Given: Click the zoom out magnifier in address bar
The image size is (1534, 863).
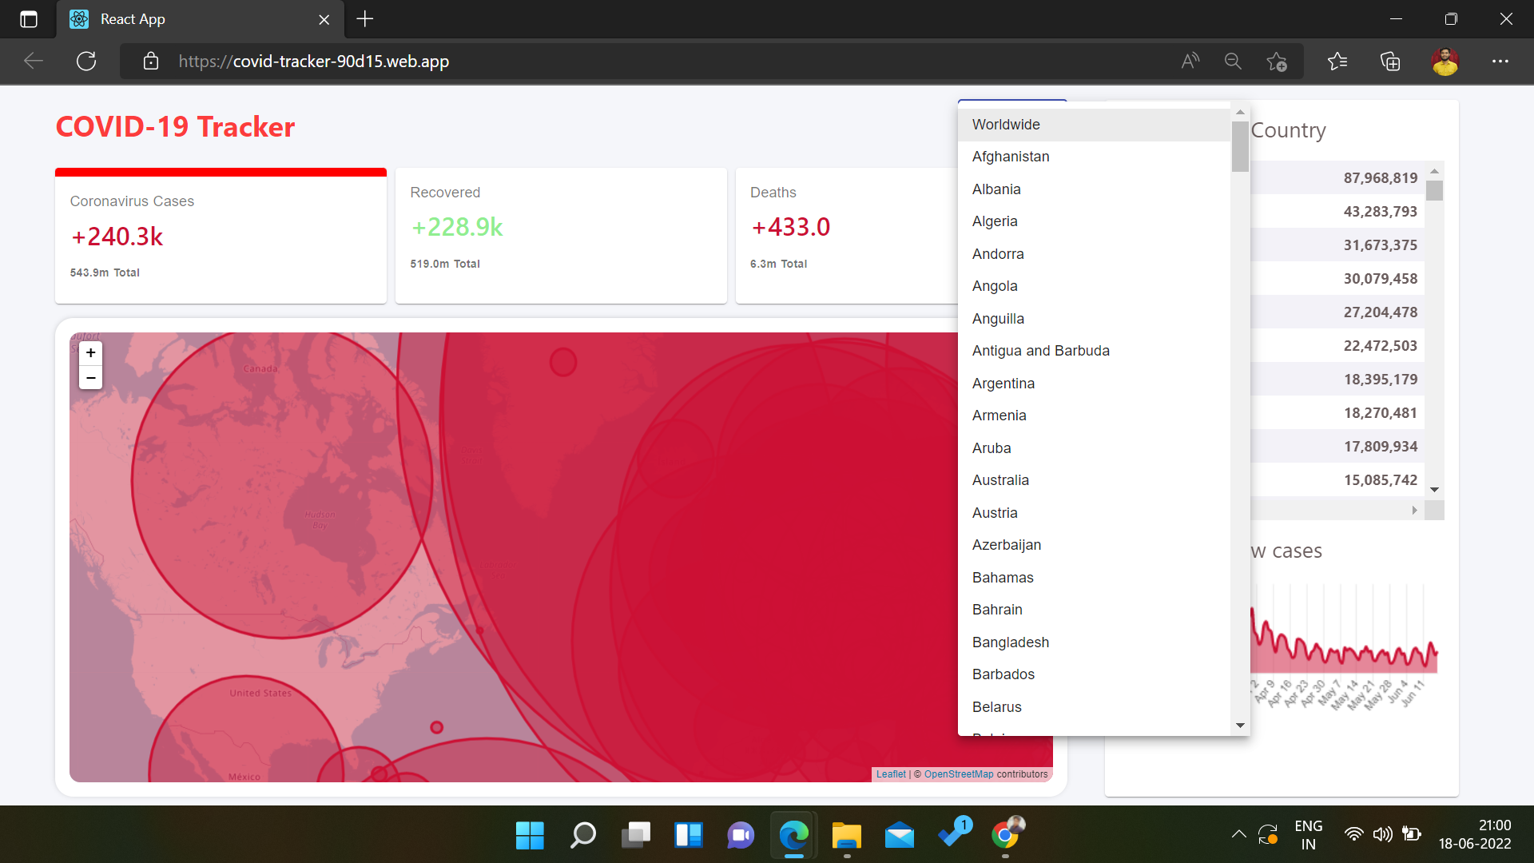Looking at the screenshot, I should point(1233,62).
